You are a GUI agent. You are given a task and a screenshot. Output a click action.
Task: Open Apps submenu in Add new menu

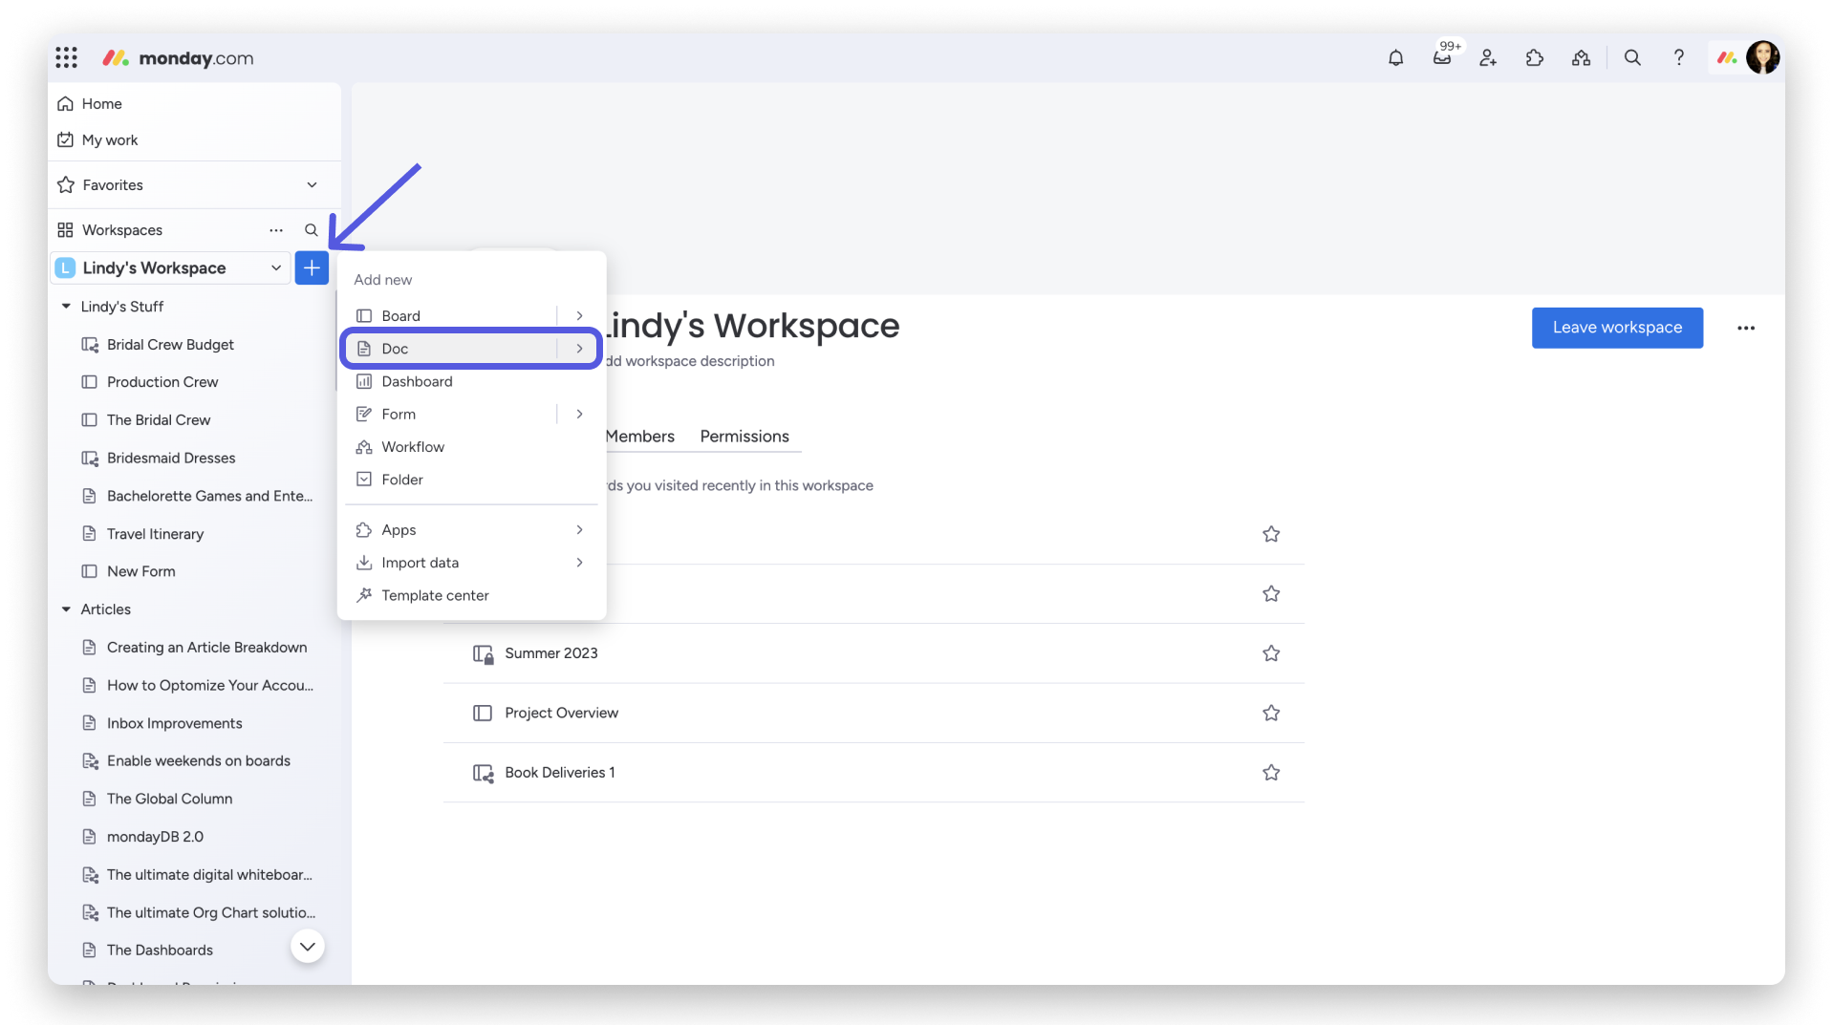click(471, 530)
